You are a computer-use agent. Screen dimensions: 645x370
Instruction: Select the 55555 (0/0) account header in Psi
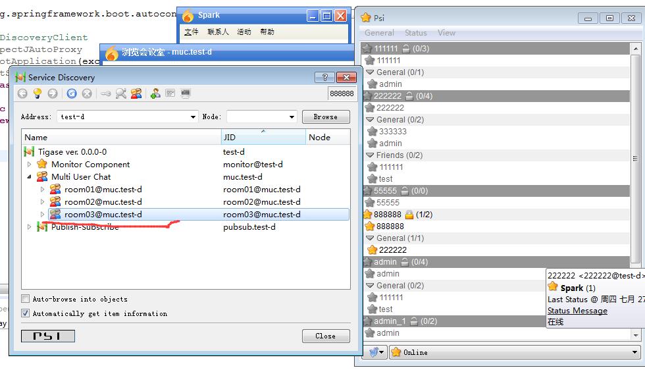(496, 190)
